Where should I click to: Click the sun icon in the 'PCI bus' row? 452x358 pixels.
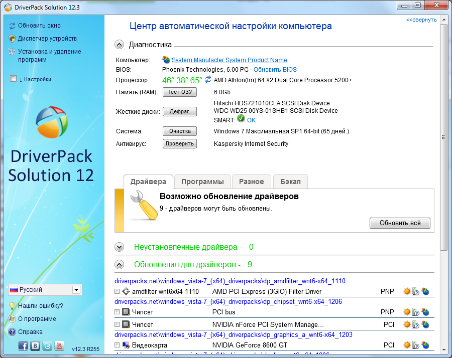click(407, 312)
